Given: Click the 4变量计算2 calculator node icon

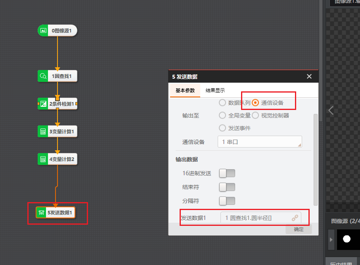Looking at the screenshot, I should (43, 159).
